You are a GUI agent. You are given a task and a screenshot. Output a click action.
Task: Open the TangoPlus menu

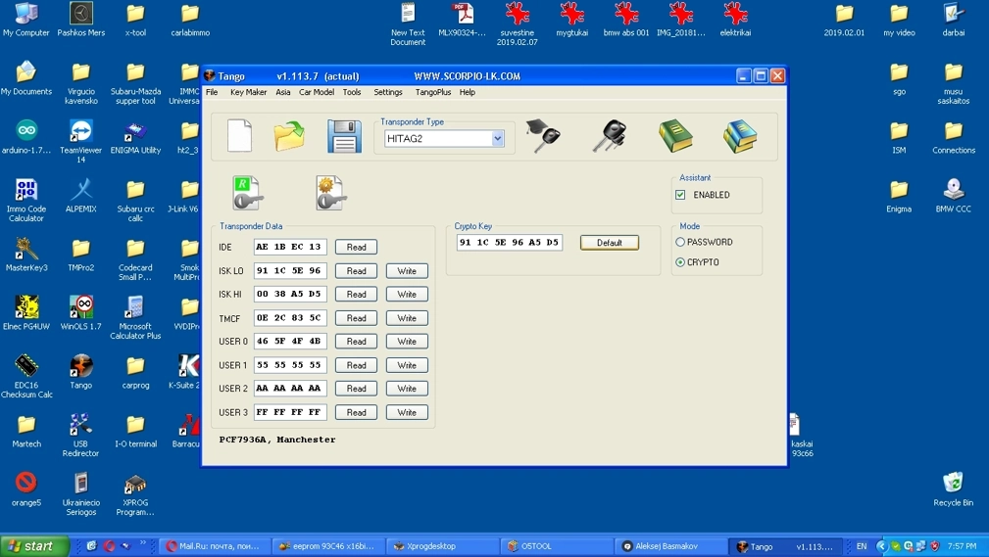coord(433,92)
